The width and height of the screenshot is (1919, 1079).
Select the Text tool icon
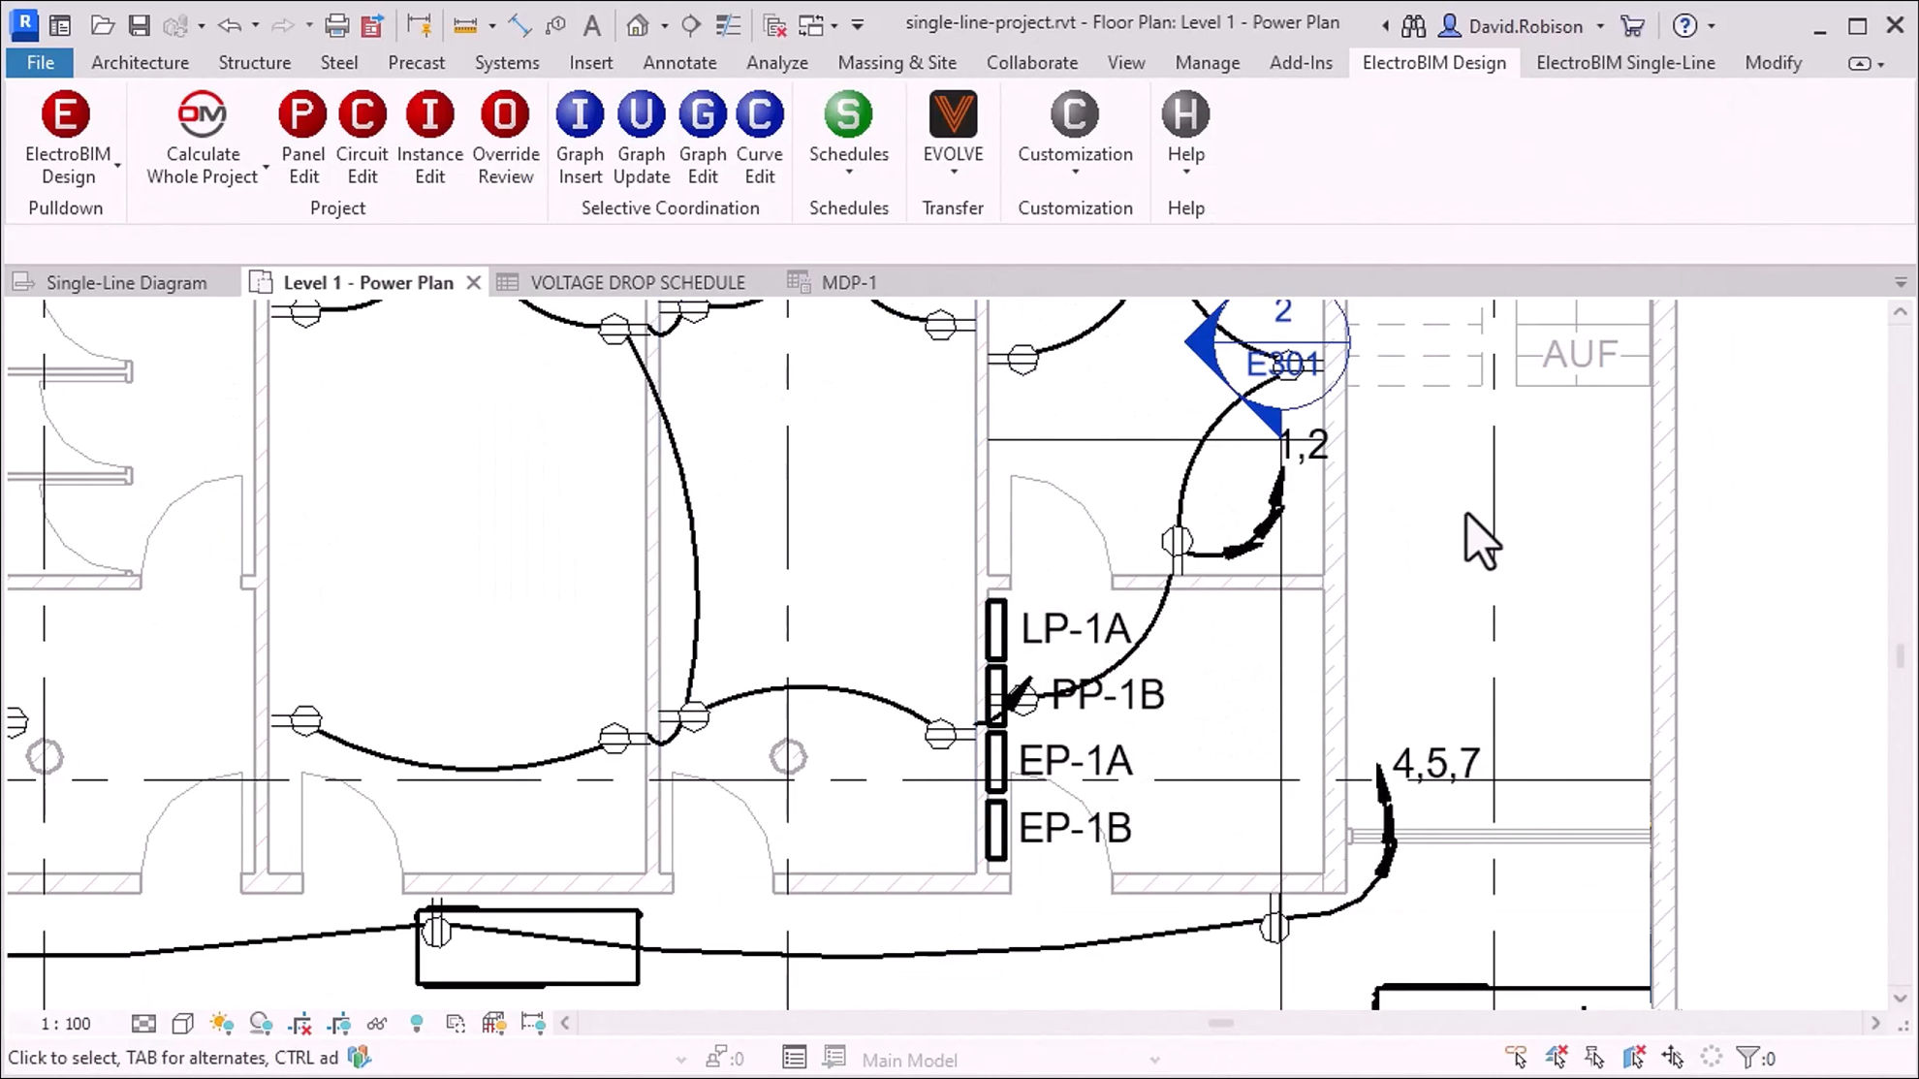pyautogui.click(x=591, y=25)
